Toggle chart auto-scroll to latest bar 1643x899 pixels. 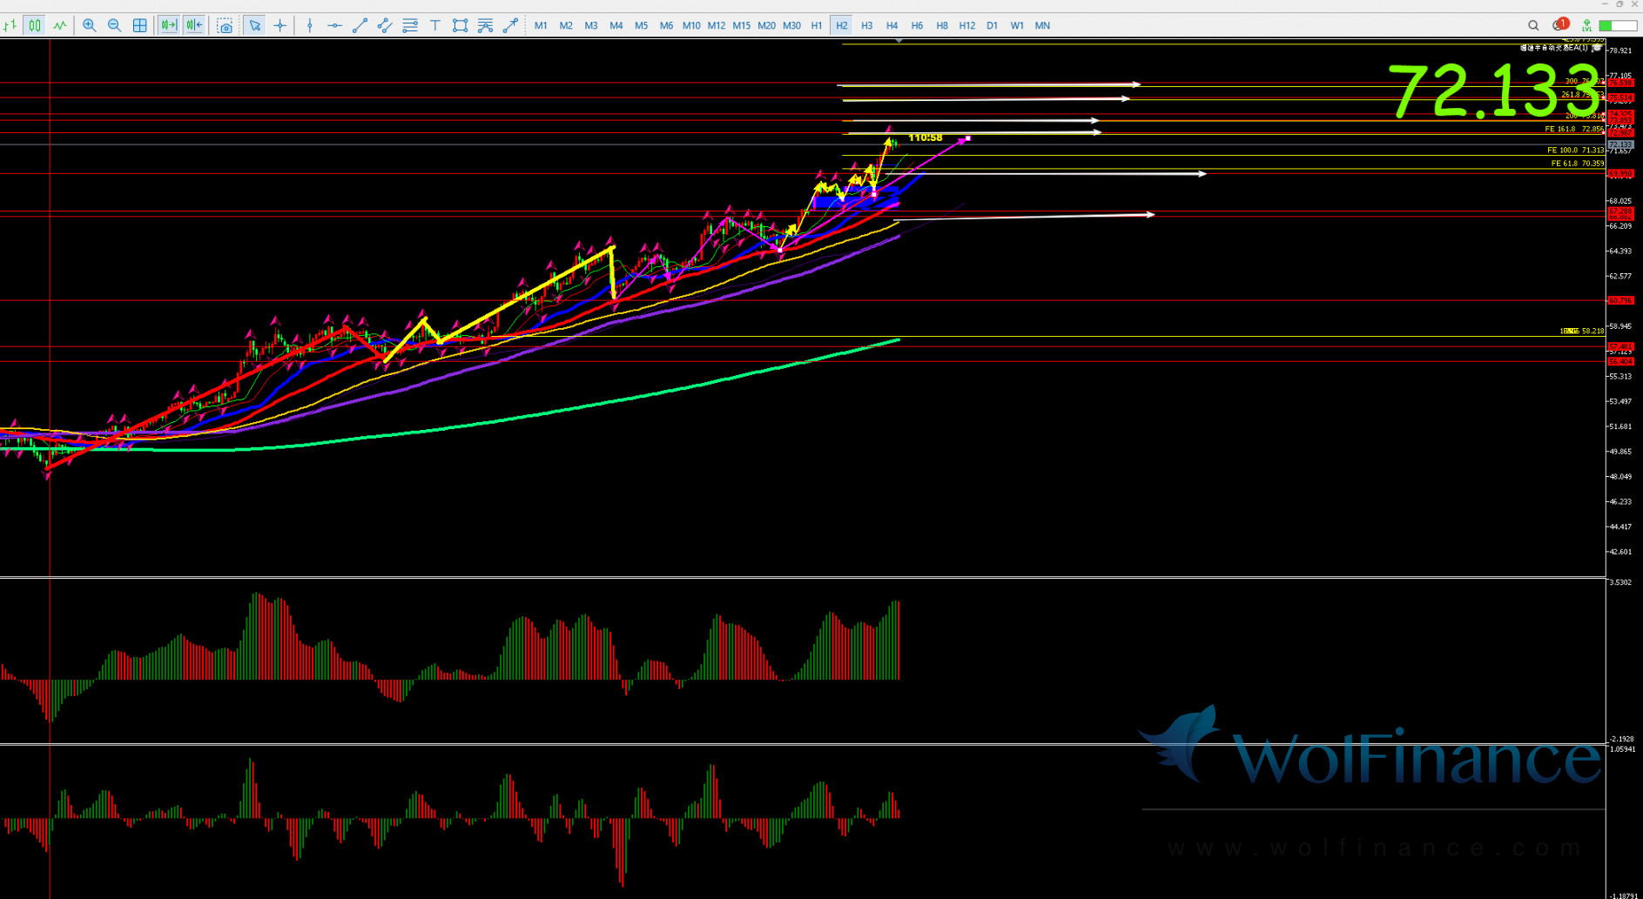pos(168,25)
